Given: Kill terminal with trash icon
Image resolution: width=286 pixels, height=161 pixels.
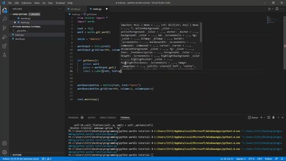Looking at the screenshot, I should (x=273, y=118).
